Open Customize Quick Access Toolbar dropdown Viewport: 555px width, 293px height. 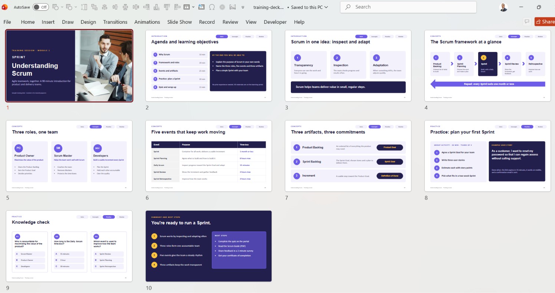[243, 7]
